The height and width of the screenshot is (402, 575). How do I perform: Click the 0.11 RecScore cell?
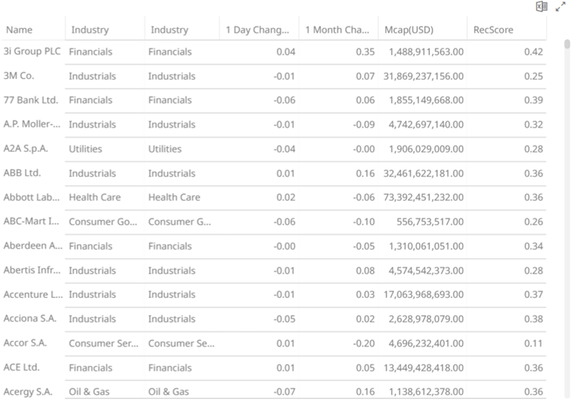pyautogui.click(x=533, y=343)
